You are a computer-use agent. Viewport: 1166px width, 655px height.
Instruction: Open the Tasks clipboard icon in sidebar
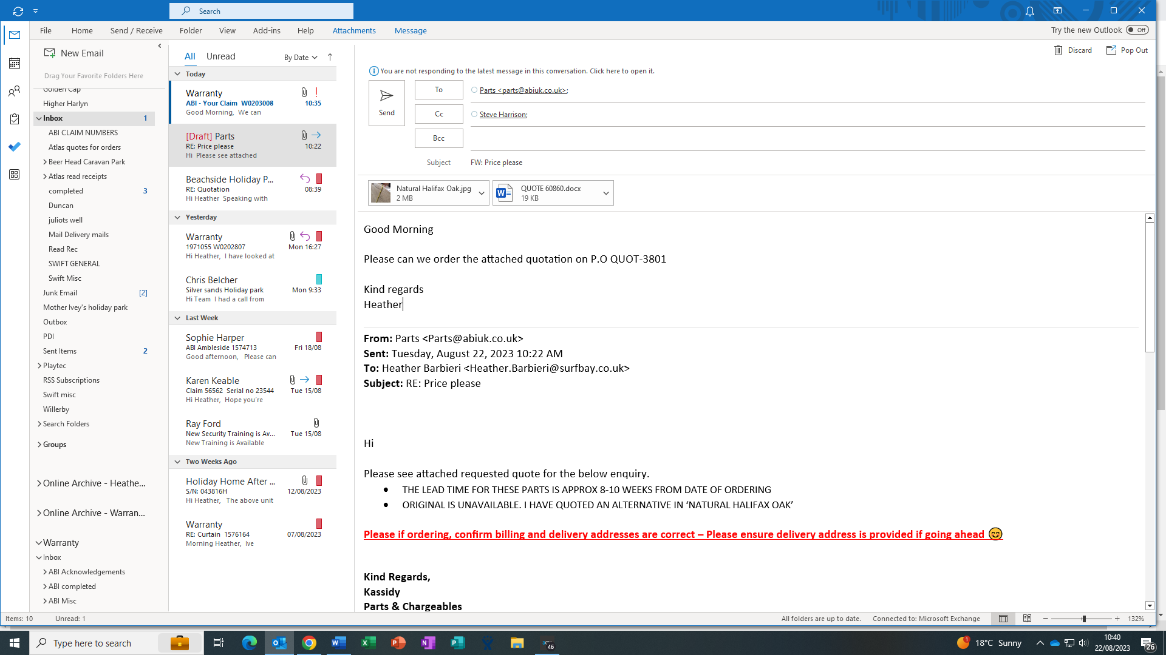click(x=15, y=119)
